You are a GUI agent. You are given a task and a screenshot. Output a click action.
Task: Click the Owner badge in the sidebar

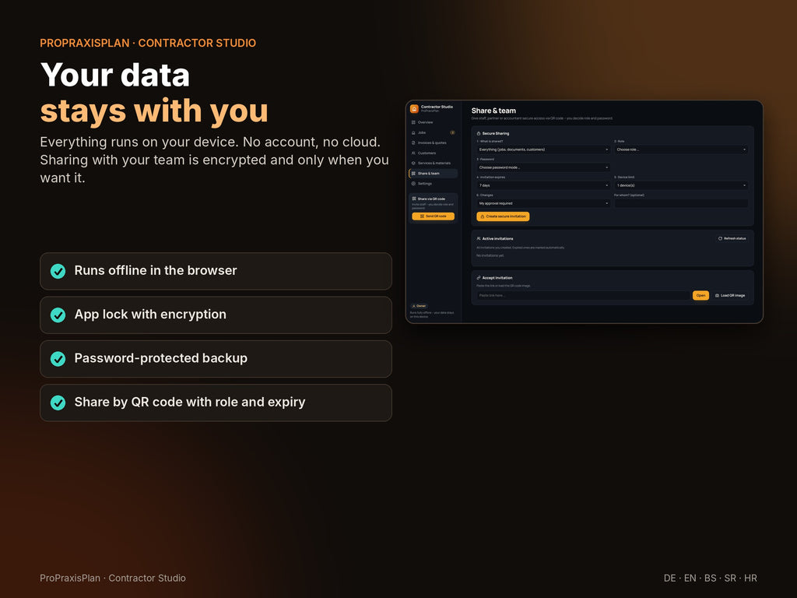[419, 306]
